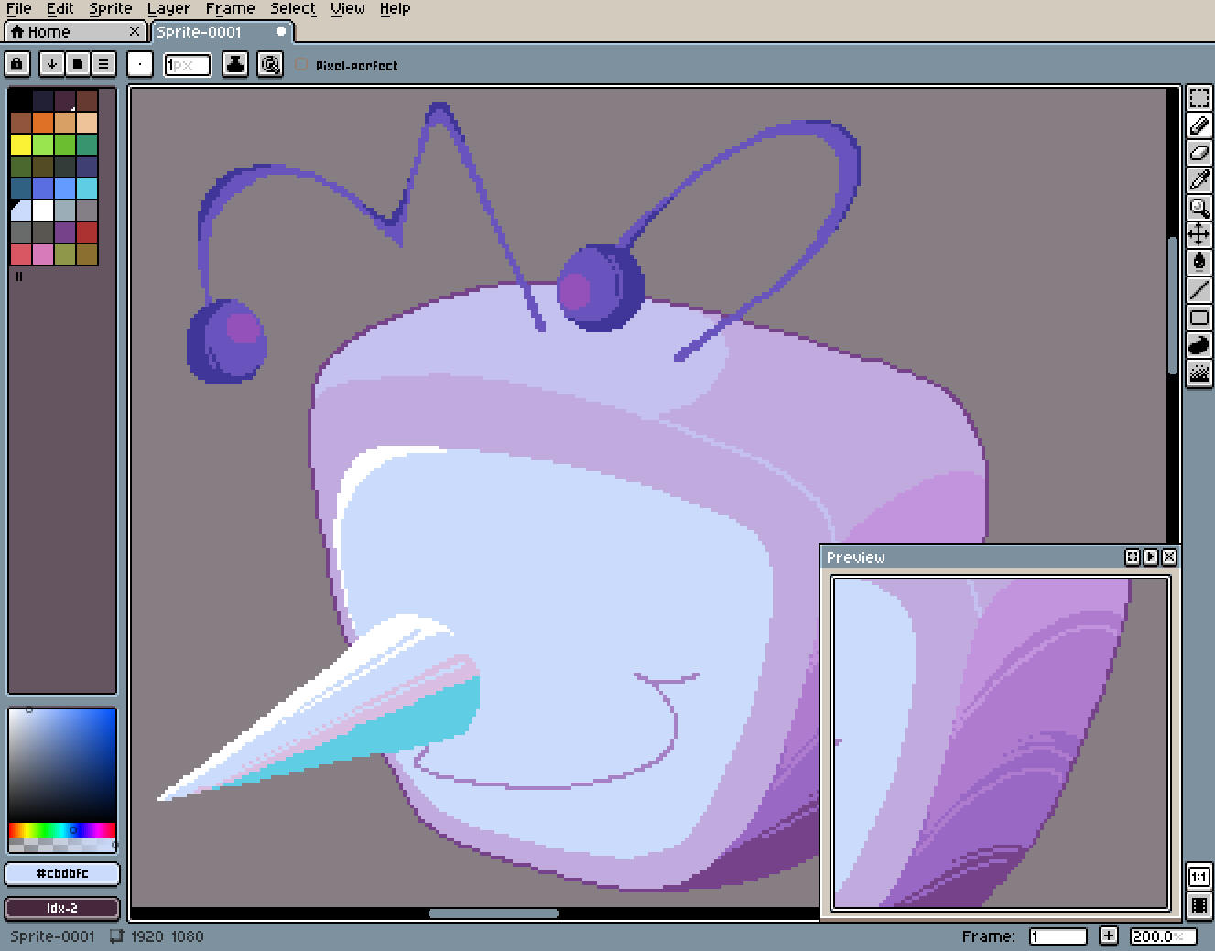Viewport: 1215px width, 951px height.
Task: Activate the Zoom magnifier tool
Action: click(x=1199, y=208)
